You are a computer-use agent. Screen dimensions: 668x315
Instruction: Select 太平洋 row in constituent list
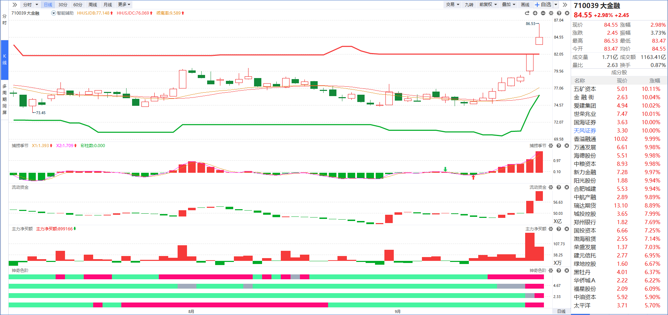619,305
